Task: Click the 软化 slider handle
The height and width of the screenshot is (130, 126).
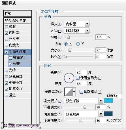Action: (x=65, y=56)
